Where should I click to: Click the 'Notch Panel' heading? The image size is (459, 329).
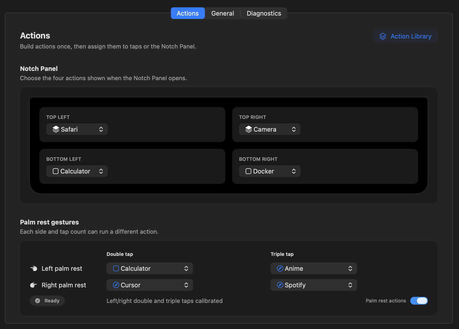(39, 69)
